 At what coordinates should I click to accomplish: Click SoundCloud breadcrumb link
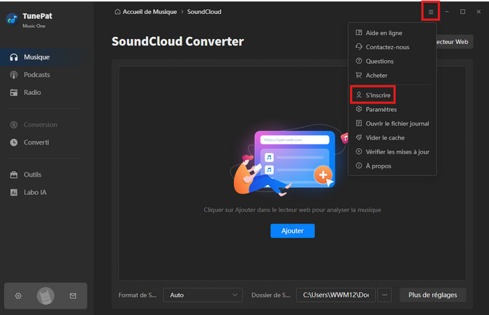tap(204, 12)
